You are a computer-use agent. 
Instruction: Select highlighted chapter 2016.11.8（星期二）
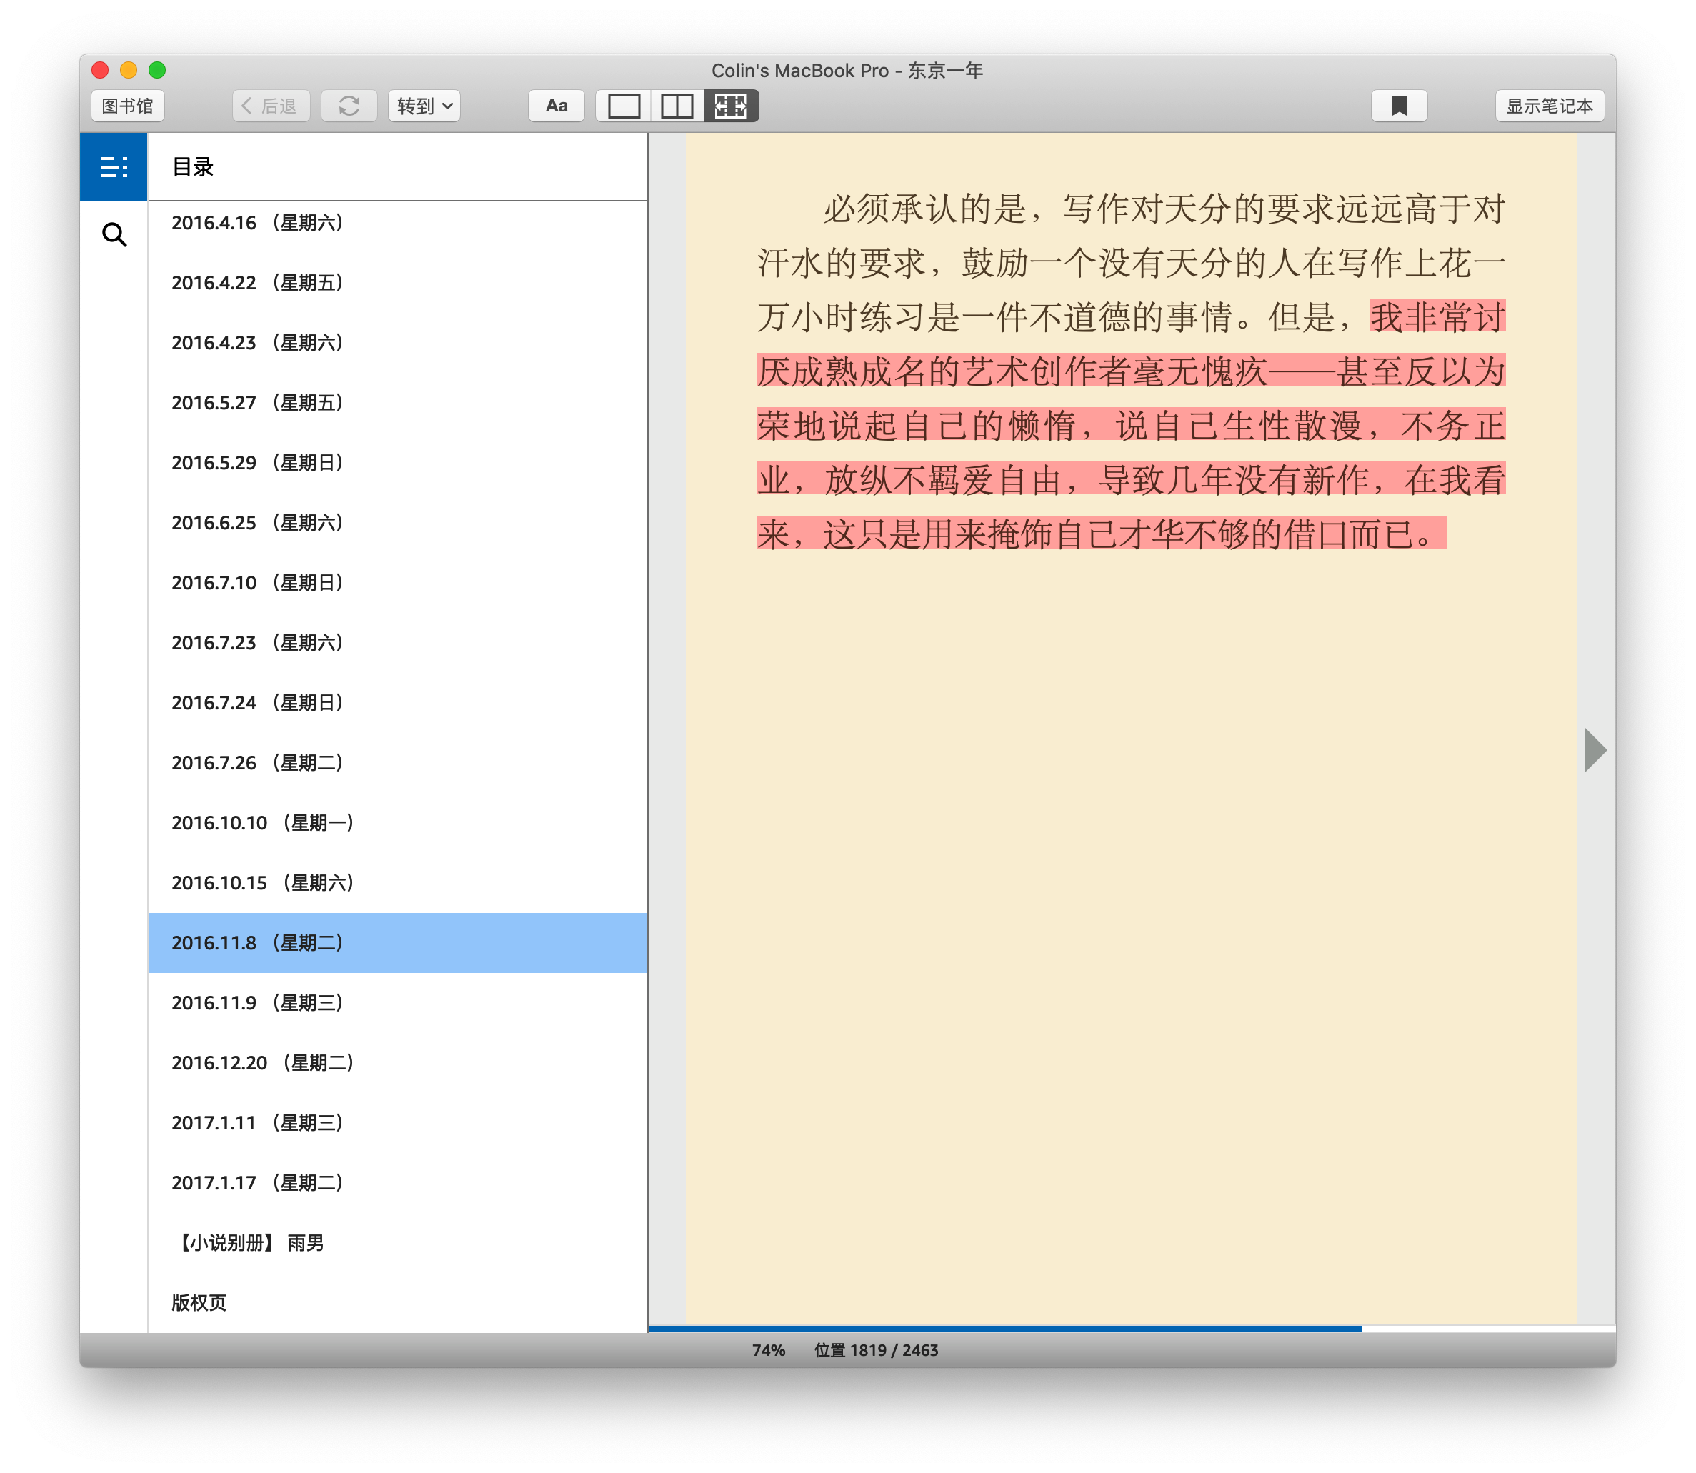tap(398, 943)
